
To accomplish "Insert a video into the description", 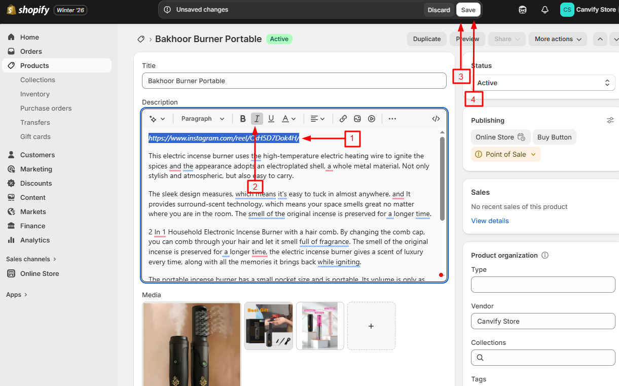I will 372,118.
